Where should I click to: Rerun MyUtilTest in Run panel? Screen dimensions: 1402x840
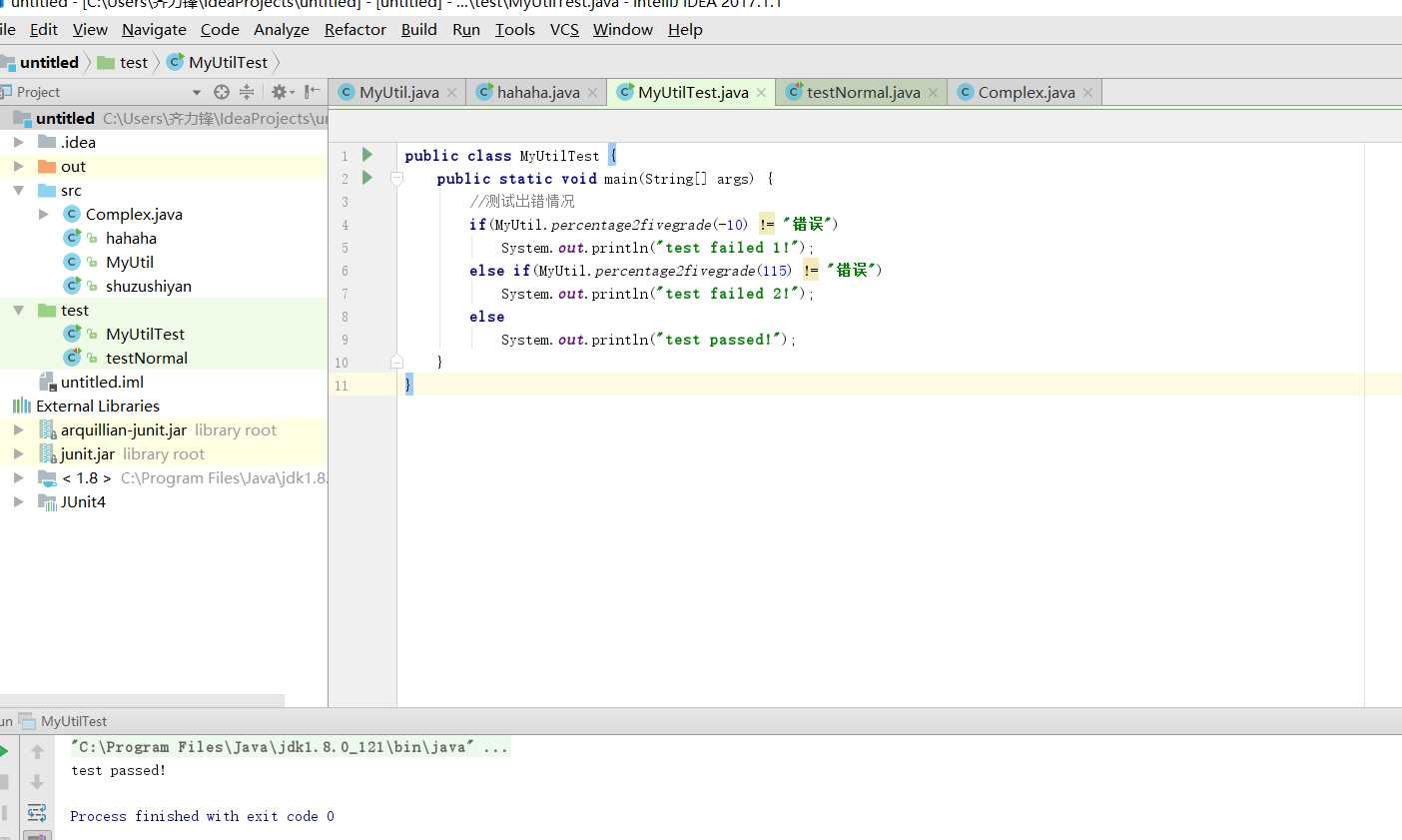(x=4, y=751)
